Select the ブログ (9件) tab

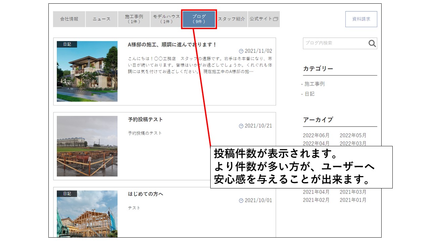coord(199,19)
